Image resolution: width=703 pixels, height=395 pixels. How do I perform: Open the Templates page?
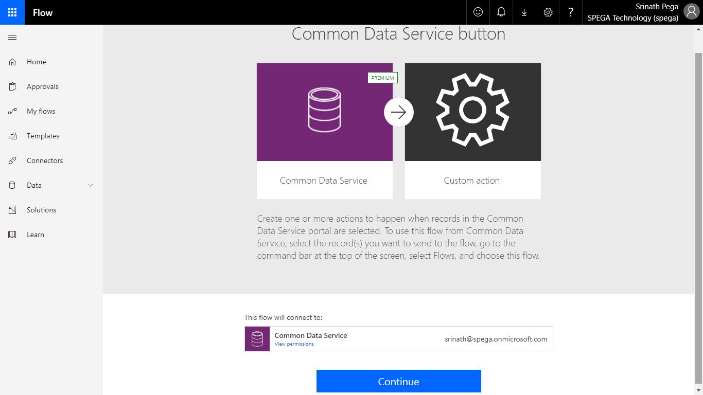click(43, 136)
